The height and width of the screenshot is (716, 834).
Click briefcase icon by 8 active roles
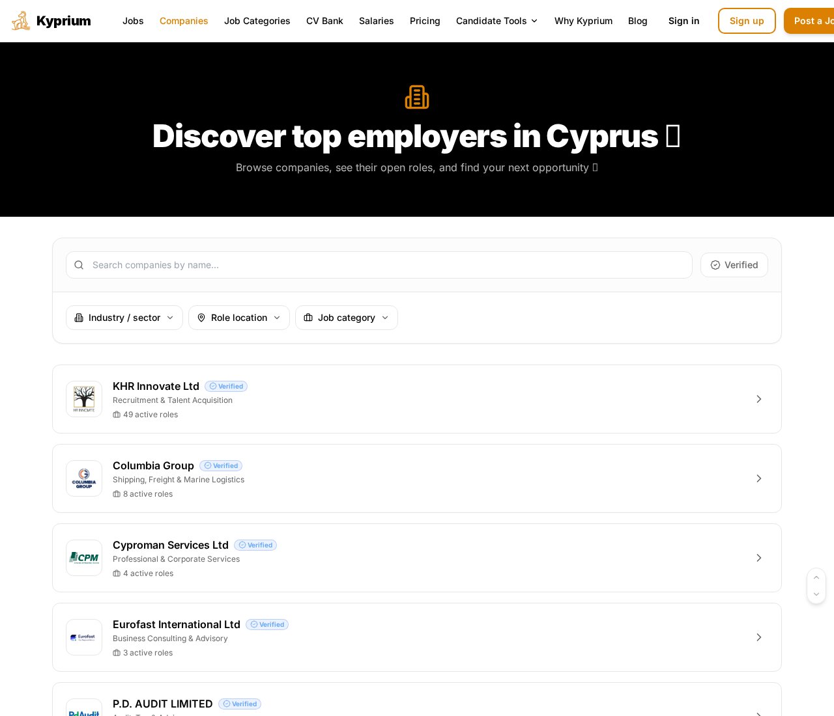click(117, 494)
